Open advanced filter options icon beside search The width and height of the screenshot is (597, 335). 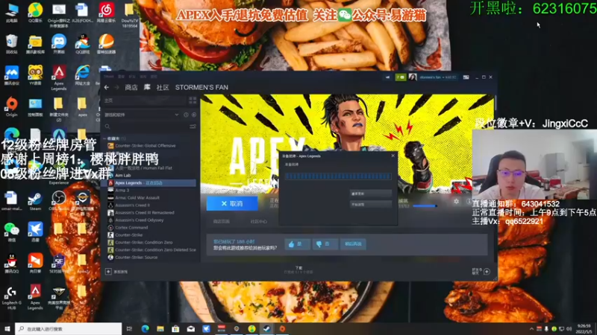(193, 127)
